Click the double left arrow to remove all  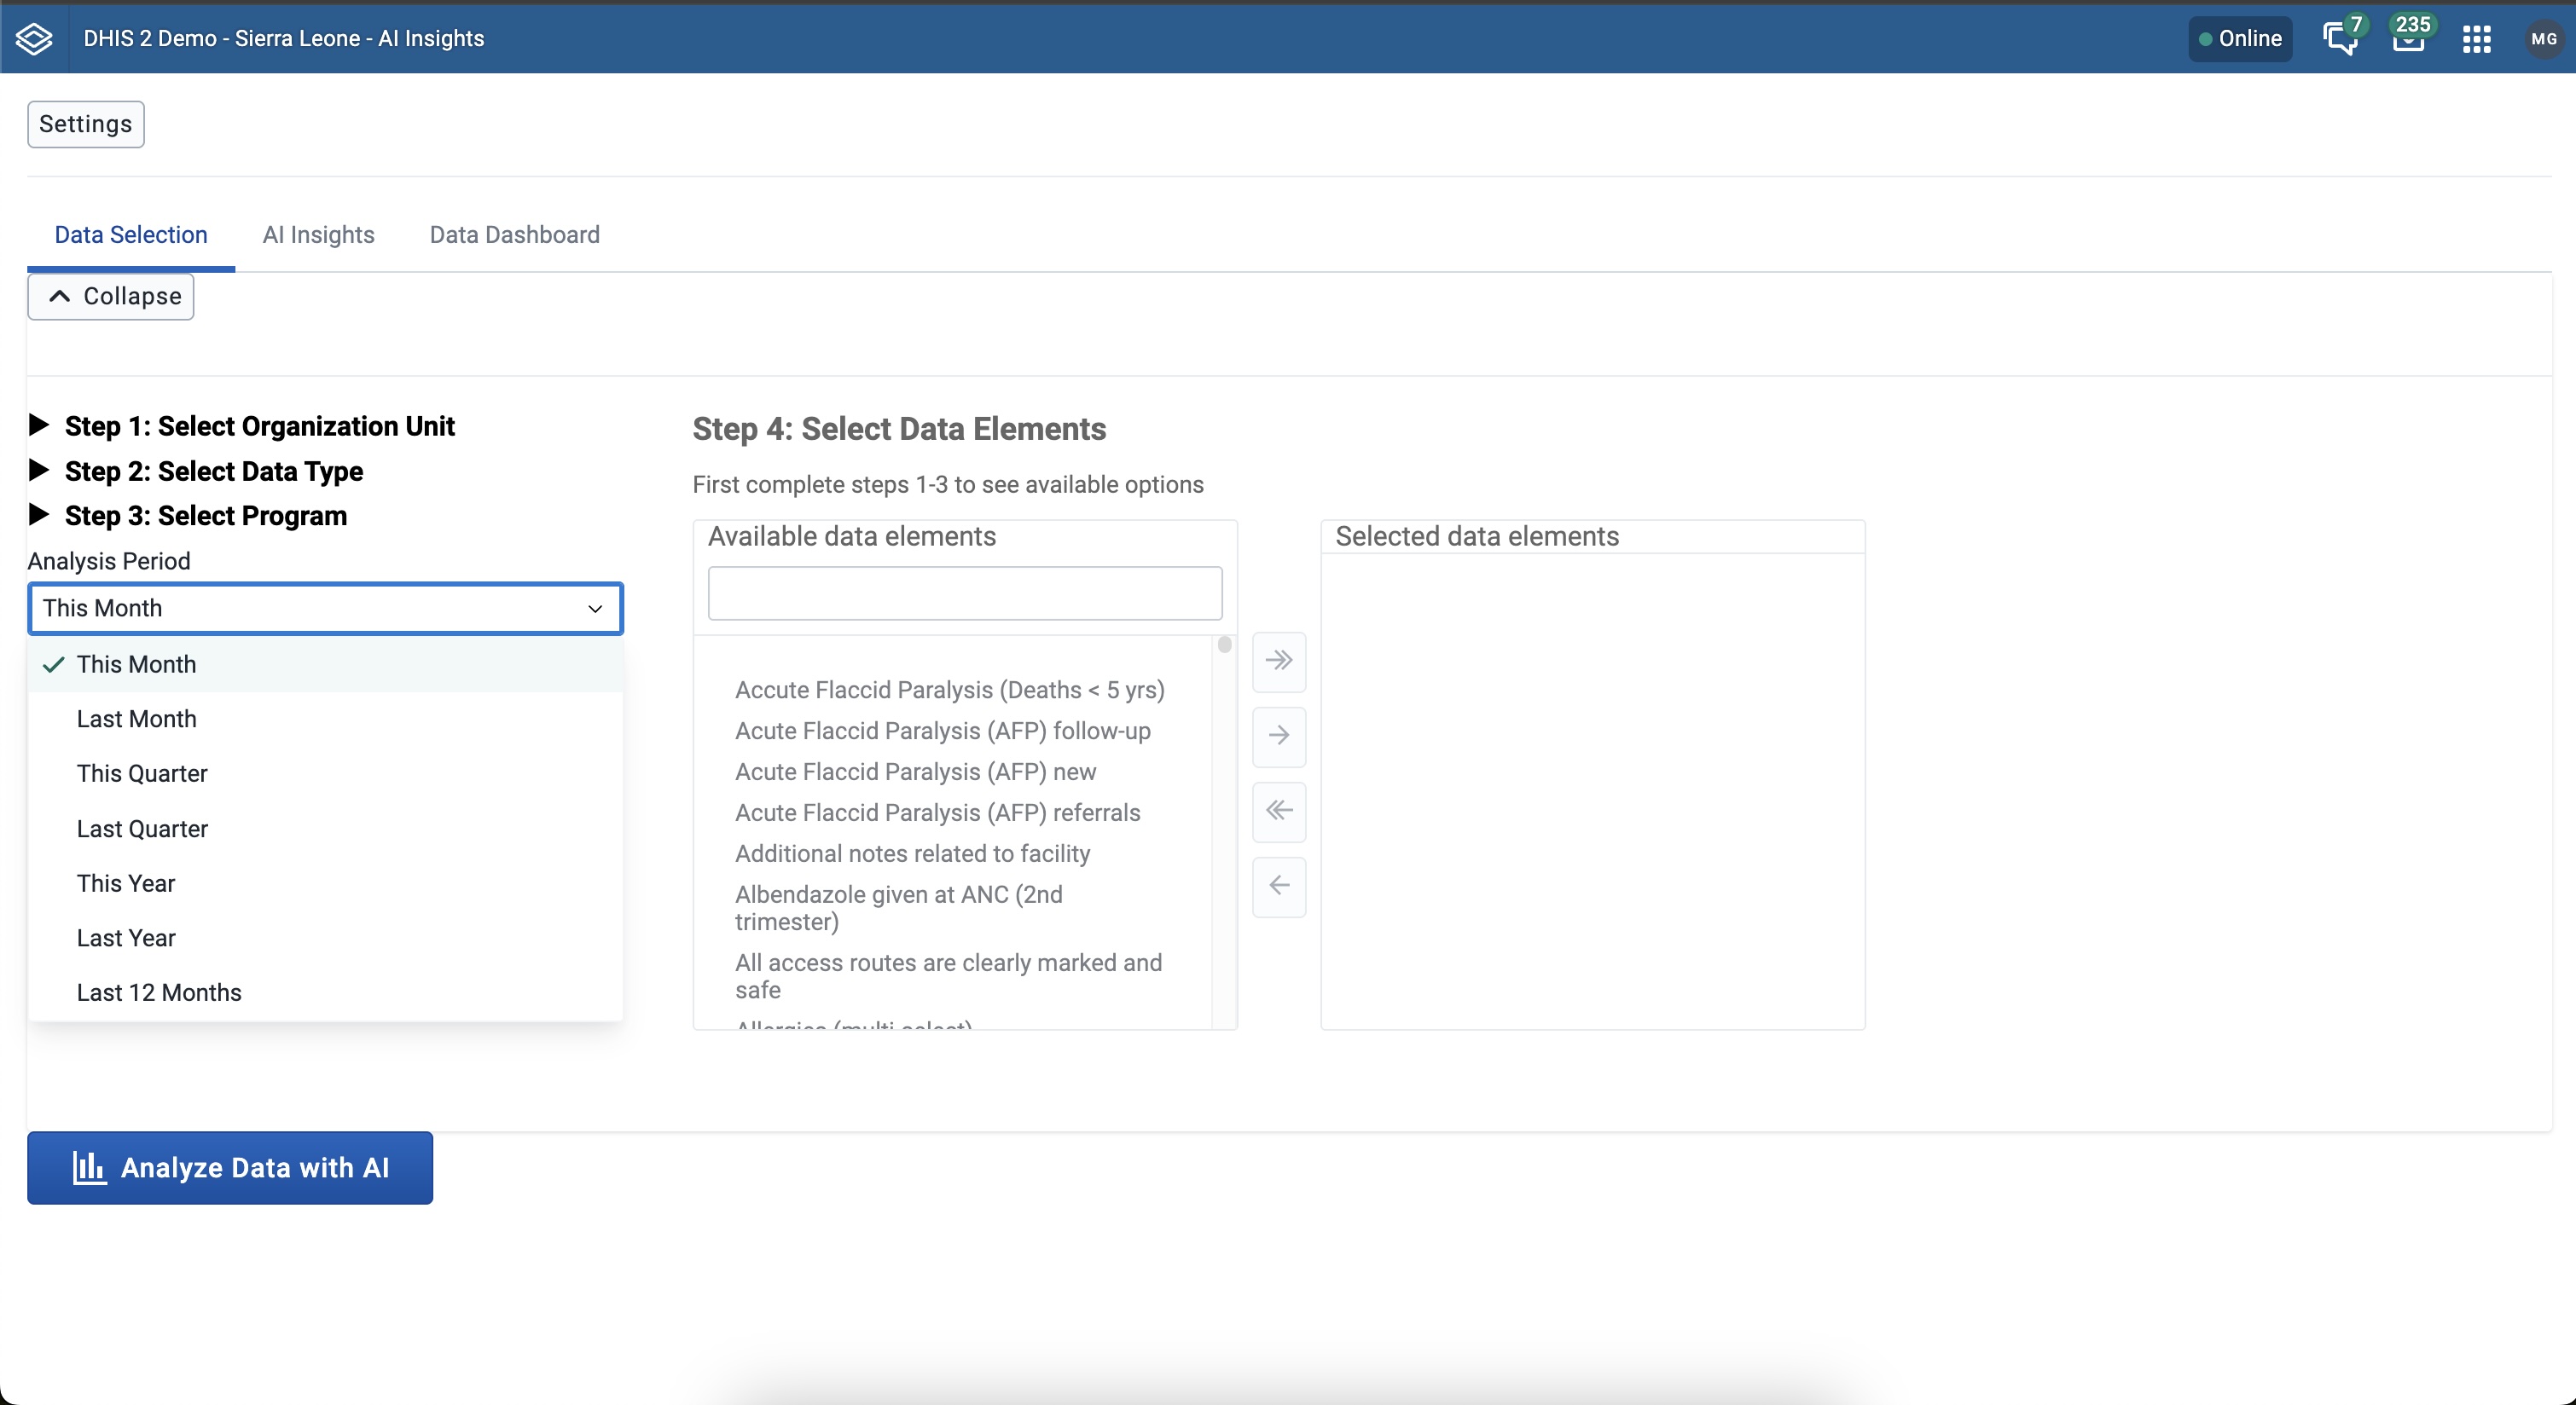[x=1279, y=812]
